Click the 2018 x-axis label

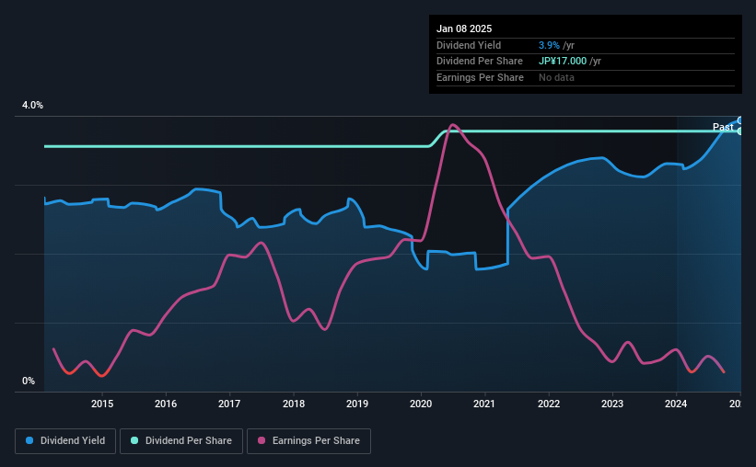(294, 404)
